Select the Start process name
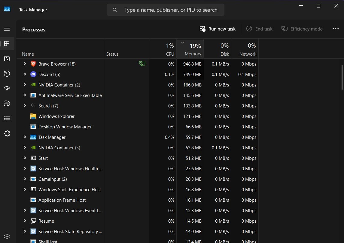 pyautogui.click(x=43, y=158)
